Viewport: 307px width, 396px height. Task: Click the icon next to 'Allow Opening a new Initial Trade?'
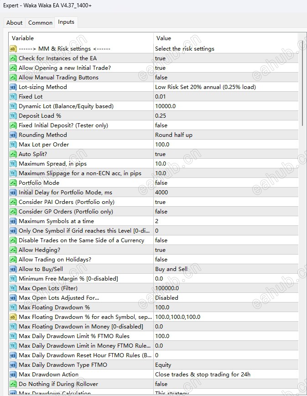(x=13, y=68)
